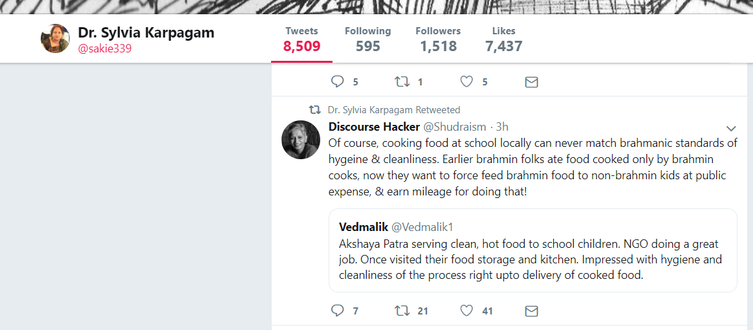Click the @sakie339 handle
Viewport: 753px width, 330px height.
tap(105, 49)
